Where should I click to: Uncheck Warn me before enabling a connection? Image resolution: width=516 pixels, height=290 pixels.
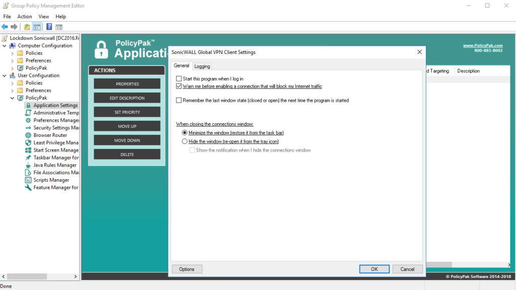179,86
